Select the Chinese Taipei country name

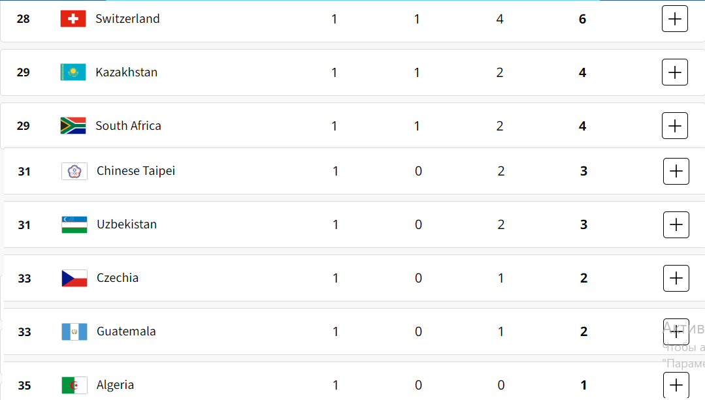[136, 171]
